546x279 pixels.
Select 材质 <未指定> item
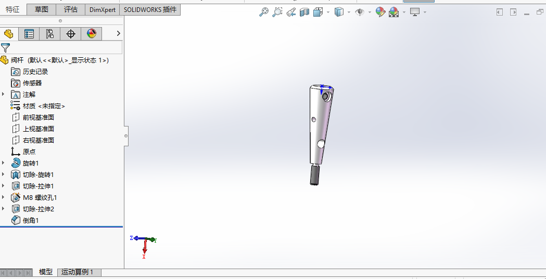(x=44, y=106)
